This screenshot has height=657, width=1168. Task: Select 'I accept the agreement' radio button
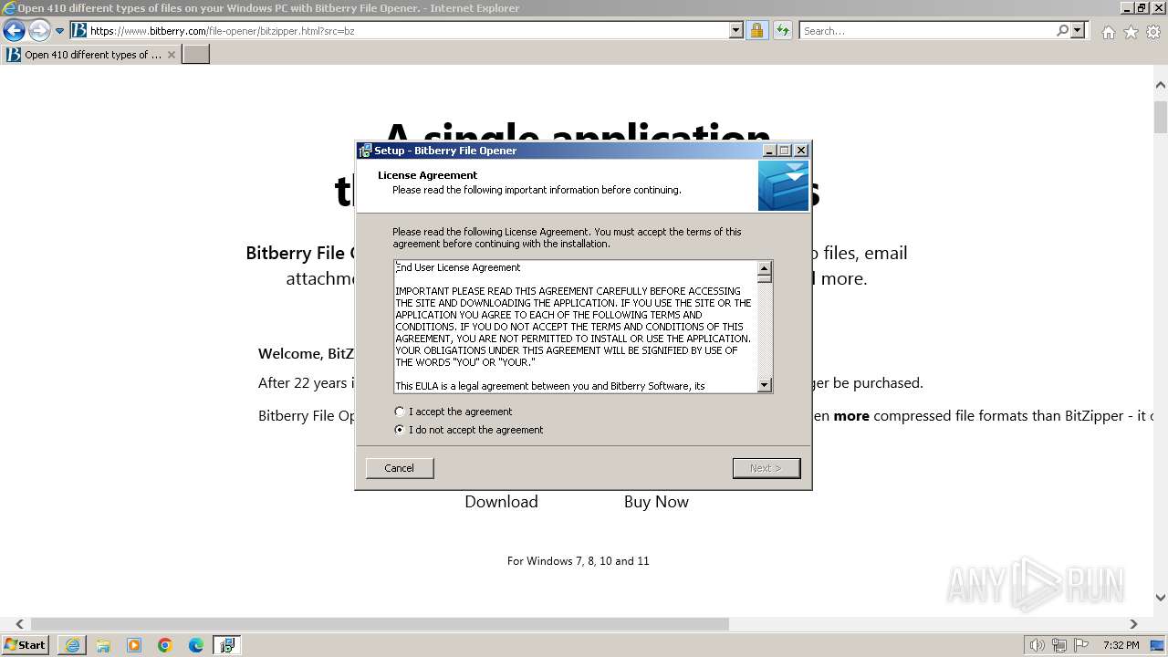[399, 412]
